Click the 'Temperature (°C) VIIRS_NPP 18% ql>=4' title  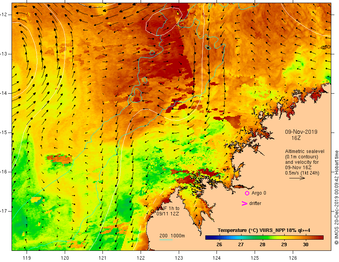point(264,230)
